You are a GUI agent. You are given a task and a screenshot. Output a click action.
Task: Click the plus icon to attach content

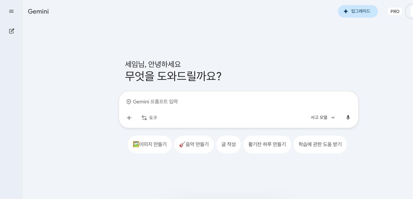point(129,118)
